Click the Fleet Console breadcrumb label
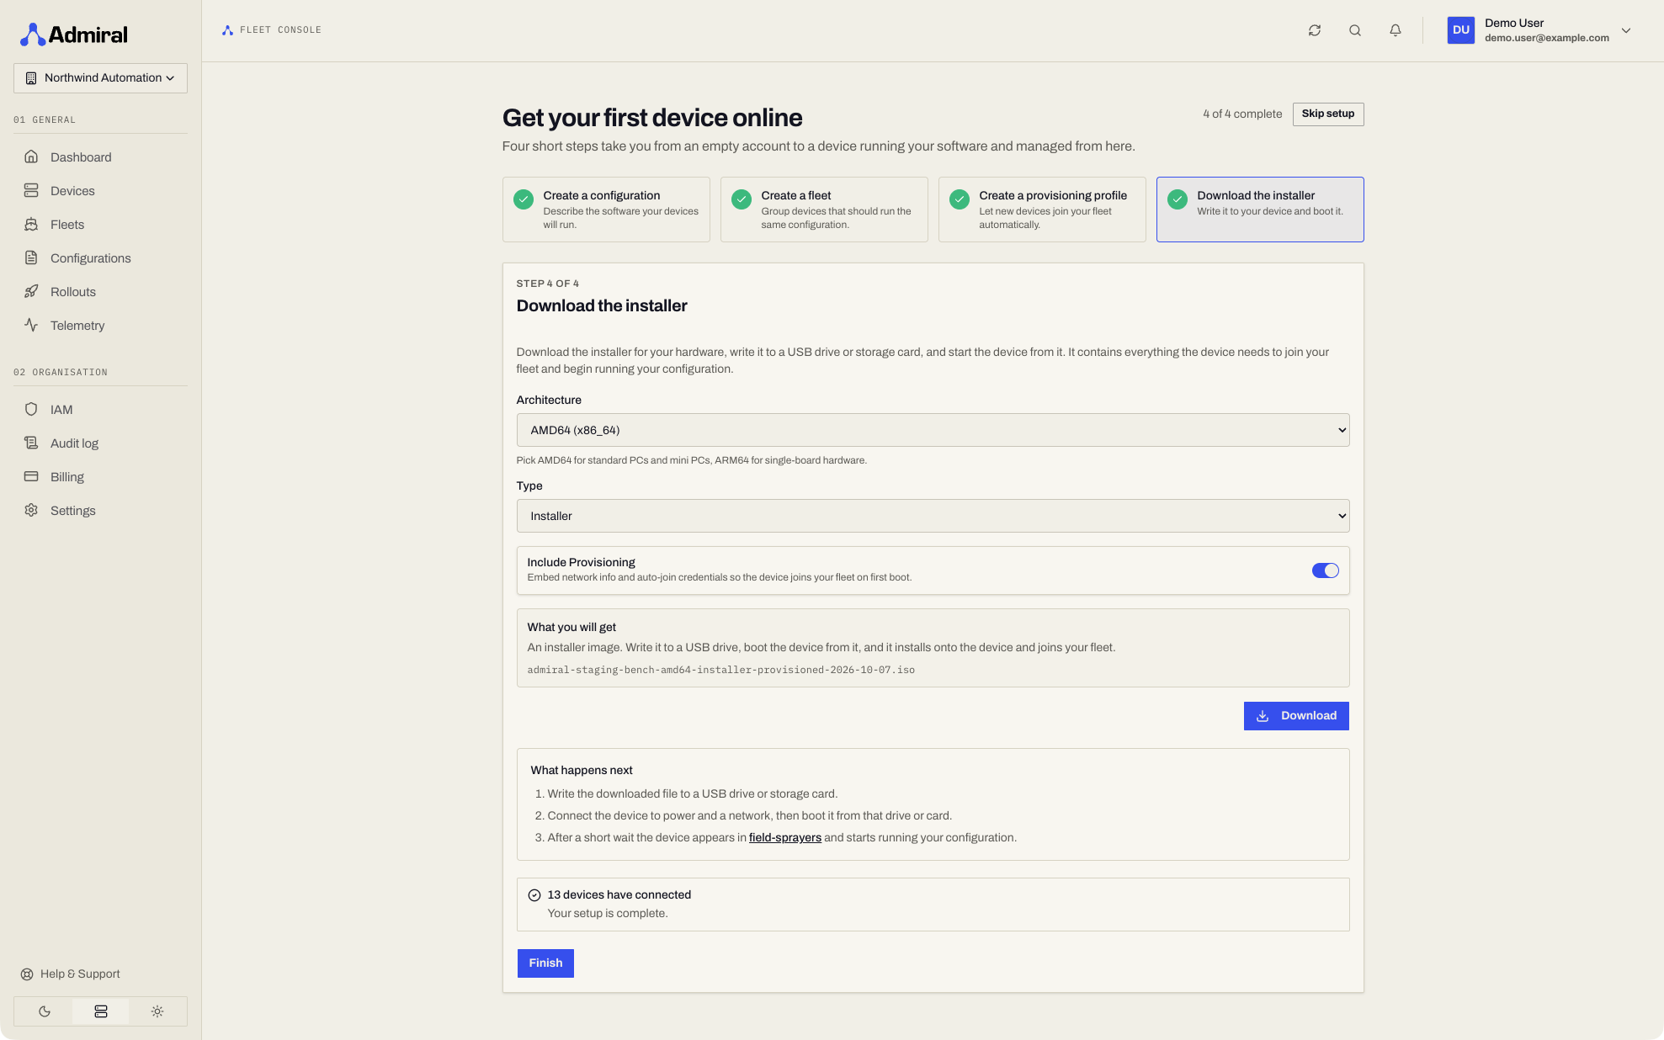Viewport: 1664px width, 1040px height. click(x=280, y=30)
